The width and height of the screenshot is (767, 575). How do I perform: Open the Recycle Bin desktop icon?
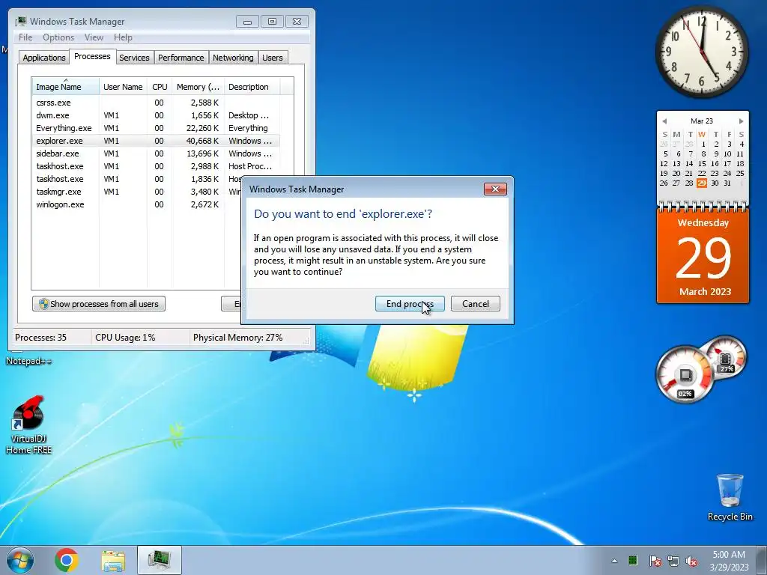point(730,497)
